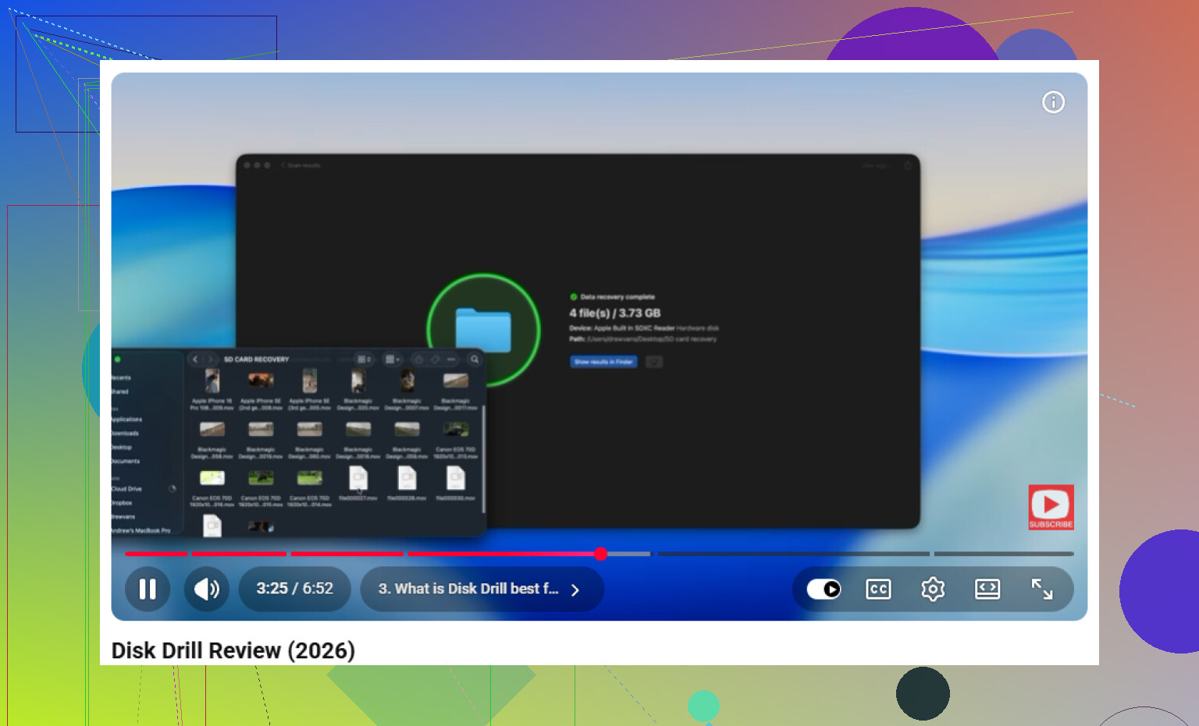1199x726 pixels.
Task: Click the Finder window vertical scrollbar
Action: coord(484,459)
